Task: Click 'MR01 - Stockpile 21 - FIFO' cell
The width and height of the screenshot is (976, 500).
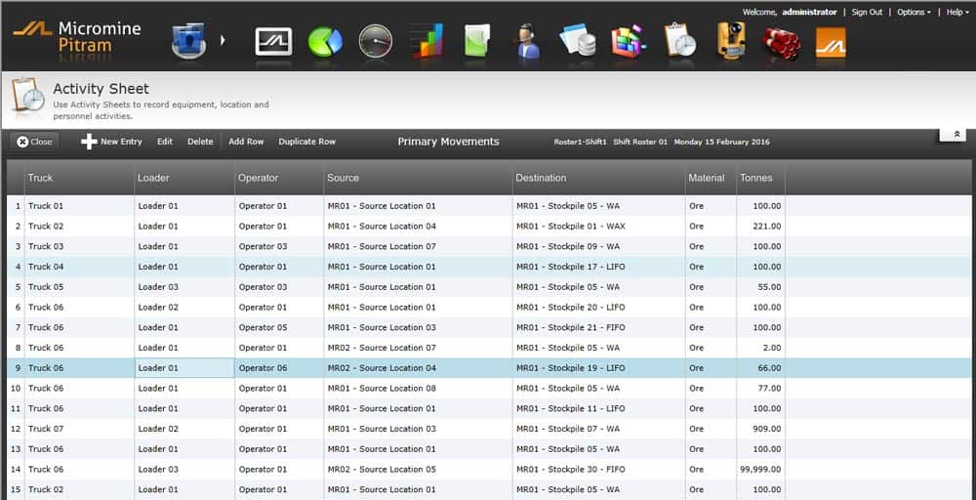Action: click(598, 327)
